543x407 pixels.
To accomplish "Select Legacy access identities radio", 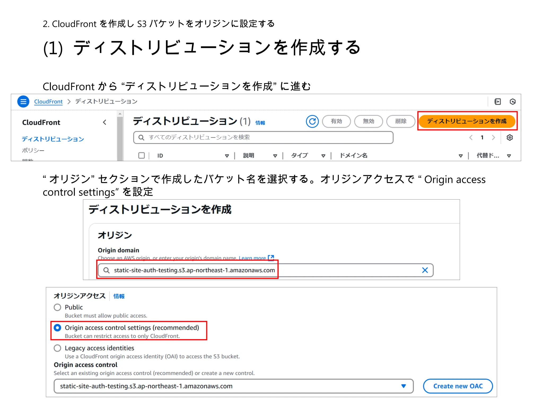I will coord(57,348).
